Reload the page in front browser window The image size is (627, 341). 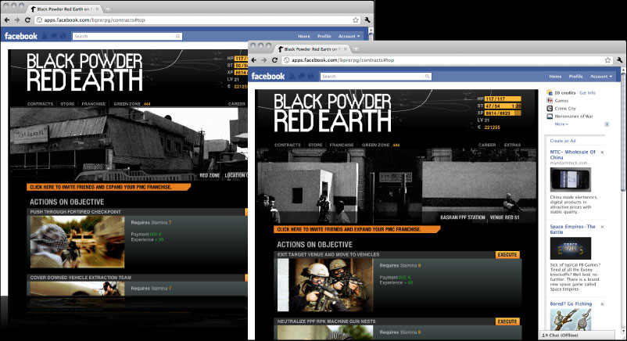(x=274, y=60)
